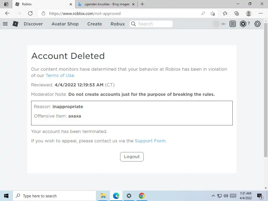
Task: Open the Roblox settings gear icon
Action: click(x=258, y=24)
